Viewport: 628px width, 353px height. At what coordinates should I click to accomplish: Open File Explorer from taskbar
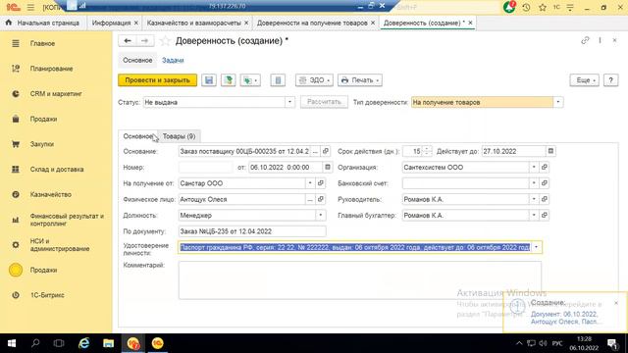108,343
